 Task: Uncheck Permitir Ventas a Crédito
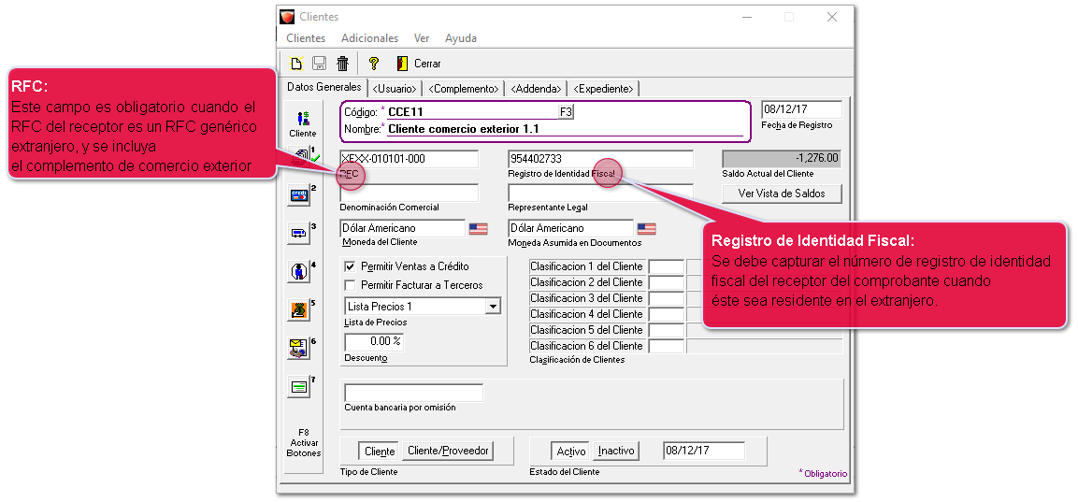[x=351, y=266]
